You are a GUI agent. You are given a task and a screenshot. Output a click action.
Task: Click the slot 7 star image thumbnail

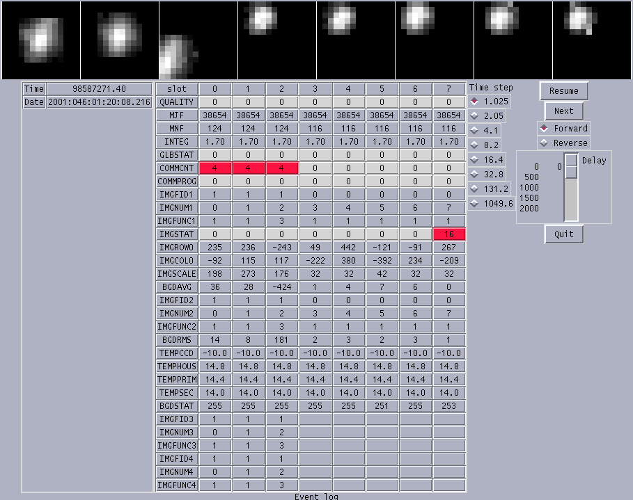(x=592, y=40)
